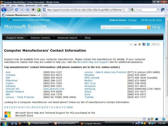The height and width of the screenshot is (126, 168).
Task: Jump to manufacturers starting with M
Action: point(32,107)
